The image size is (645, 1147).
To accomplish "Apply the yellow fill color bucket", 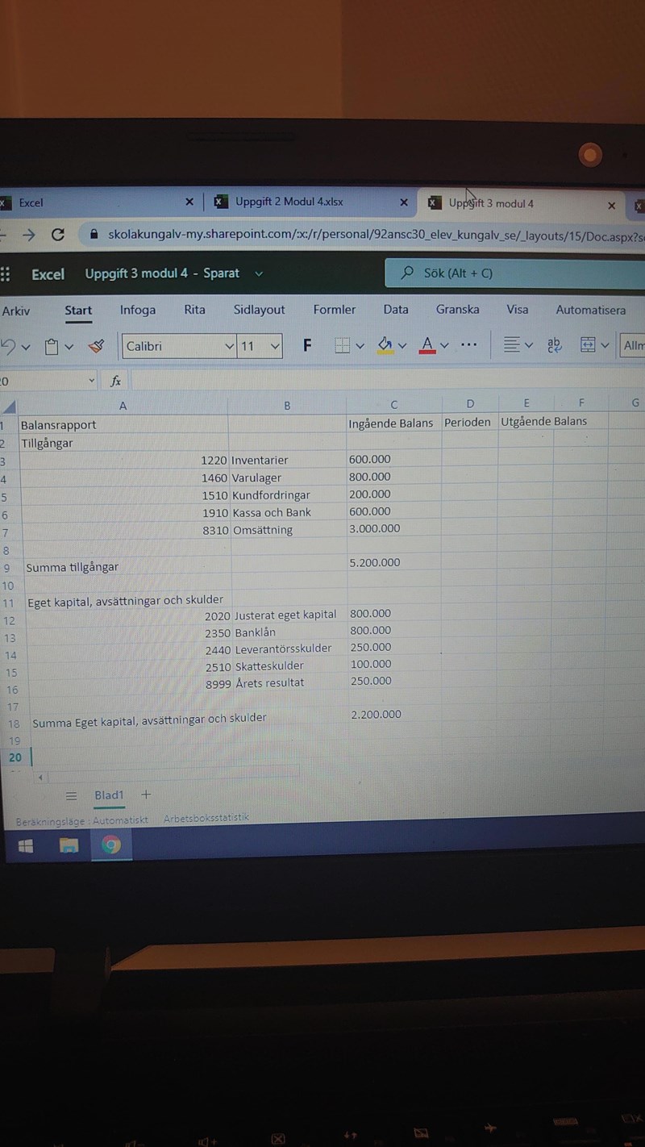I will [x=385, y=345].
